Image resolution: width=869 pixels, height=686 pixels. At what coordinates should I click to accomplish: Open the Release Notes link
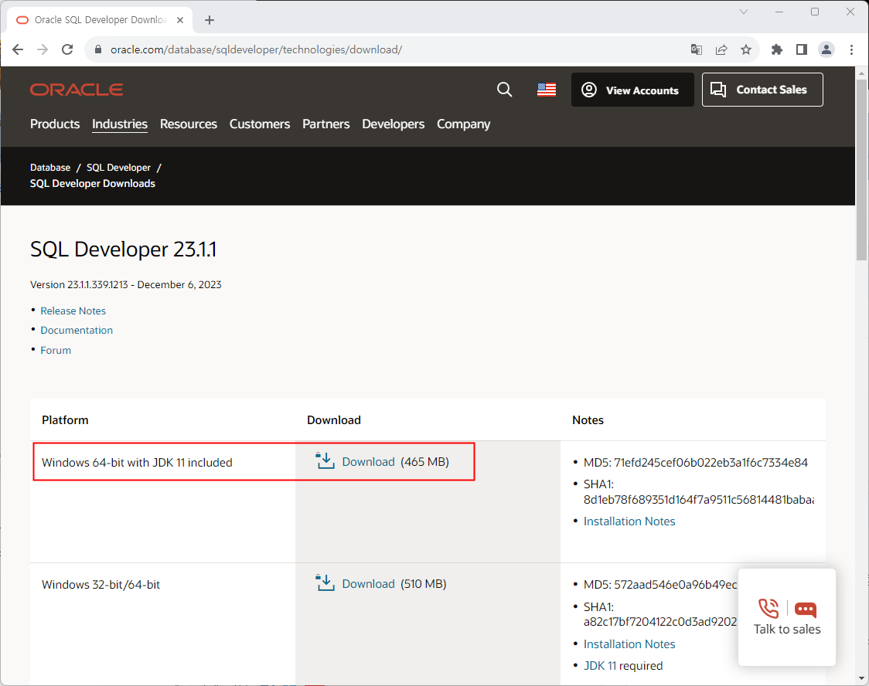(x=73, y=311)
